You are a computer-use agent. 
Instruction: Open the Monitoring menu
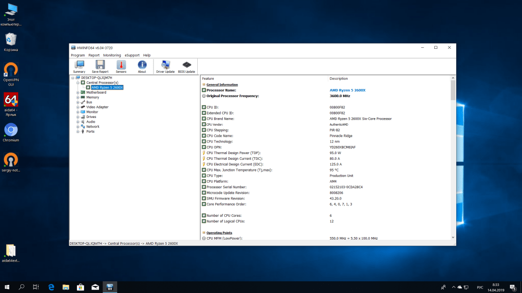[112, 55]
